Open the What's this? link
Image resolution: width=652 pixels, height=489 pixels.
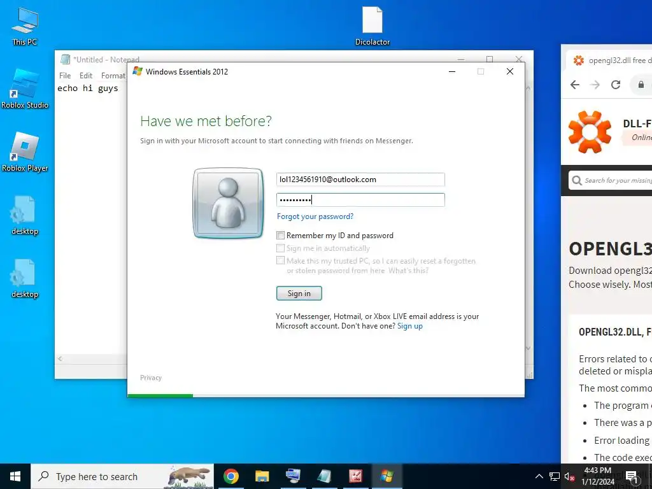408,271
